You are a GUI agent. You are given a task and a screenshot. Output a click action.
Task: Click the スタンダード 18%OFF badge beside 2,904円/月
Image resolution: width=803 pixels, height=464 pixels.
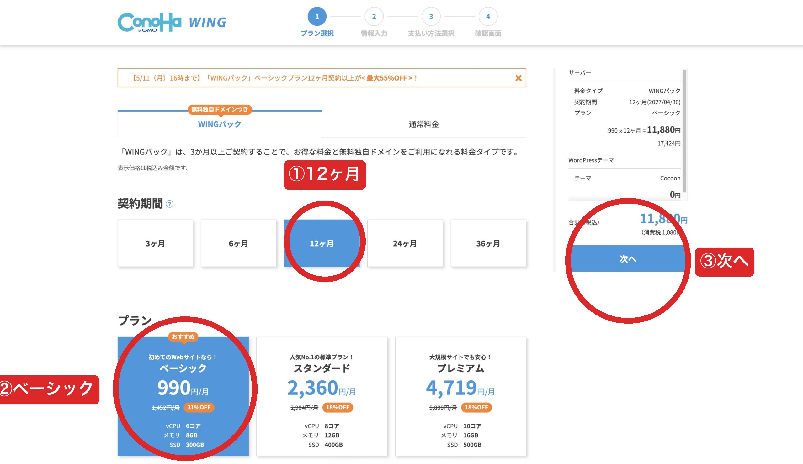[338, 407]
